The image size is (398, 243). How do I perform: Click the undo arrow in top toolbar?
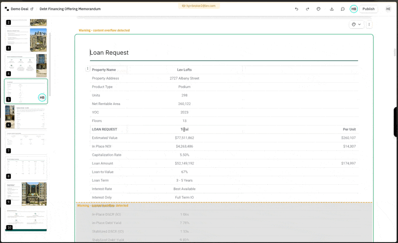click(x=297, y=9)
